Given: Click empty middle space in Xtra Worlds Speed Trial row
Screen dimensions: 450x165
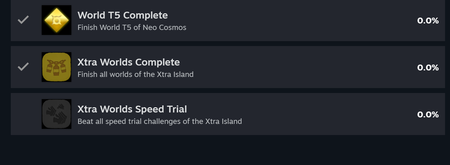Looking at the screenshot, I should pos(309,115).
